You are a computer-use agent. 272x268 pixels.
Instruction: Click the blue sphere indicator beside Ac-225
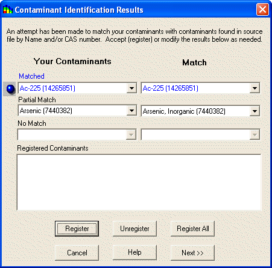point(10,89)
